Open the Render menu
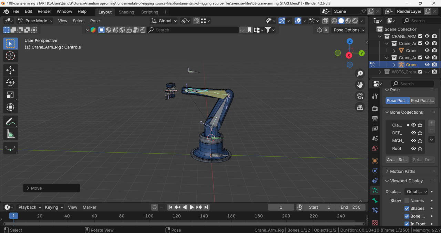The height and width of the screenshot is (233, 441). (x=44, y=11)
